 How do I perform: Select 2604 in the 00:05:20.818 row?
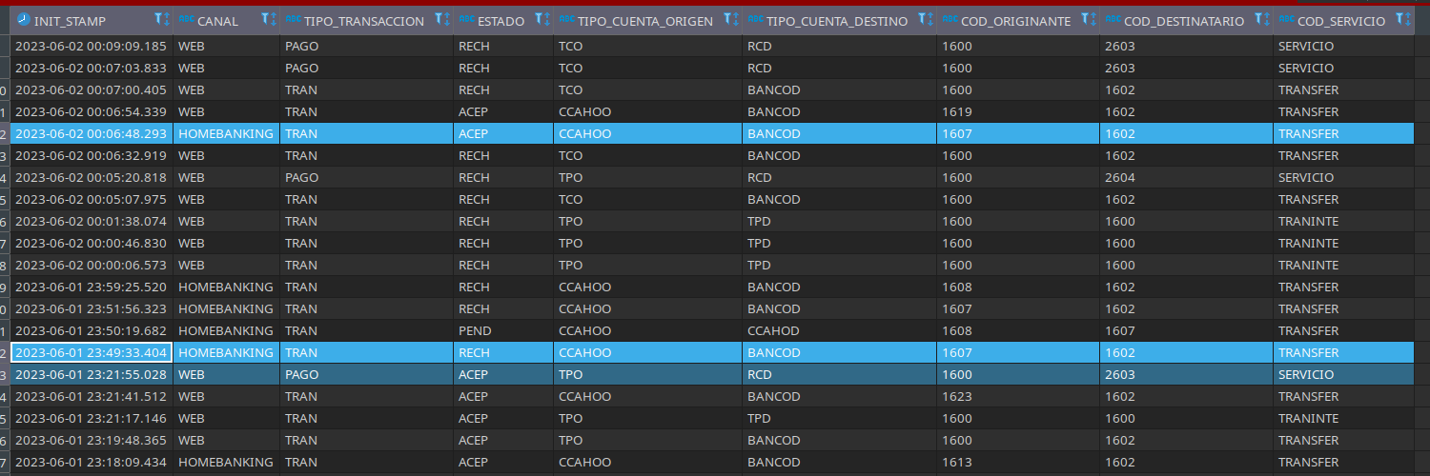1187,177
